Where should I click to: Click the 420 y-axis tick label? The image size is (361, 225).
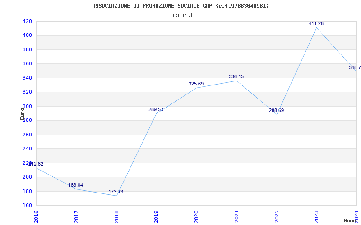(27, 21)
